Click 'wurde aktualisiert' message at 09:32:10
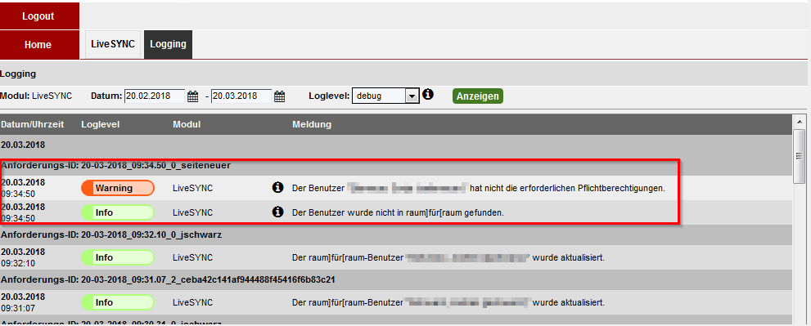The height and width of the screenshot is (326, 811). [x=448, y=257]
